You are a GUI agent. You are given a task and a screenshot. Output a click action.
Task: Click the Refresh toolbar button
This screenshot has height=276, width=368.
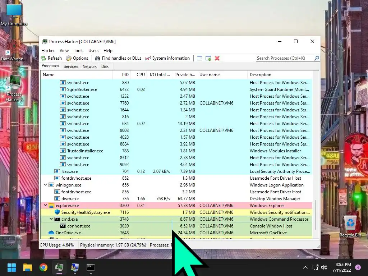pyautogui.click(x=51, y=58)
